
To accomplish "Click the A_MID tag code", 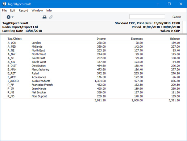I will pos(12,47).
